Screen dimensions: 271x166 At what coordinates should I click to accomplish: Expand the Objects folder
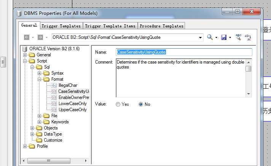pos(32,128)
